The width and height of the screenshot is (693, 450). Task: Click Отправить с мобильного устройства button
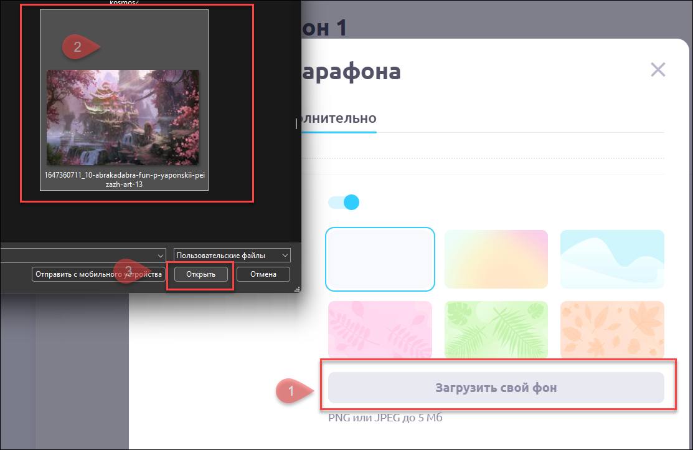(98, 274)
